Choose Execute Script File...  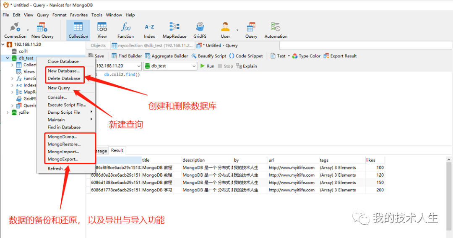(66, 105)
